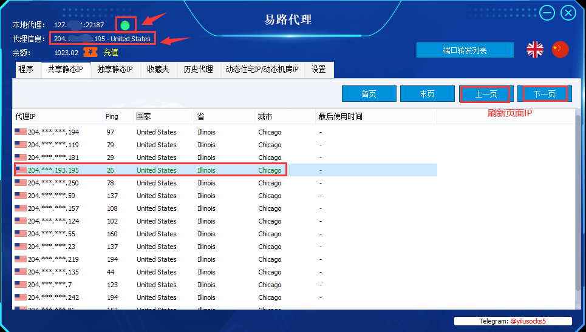Select proxy row 204.***.***.135
The width and height of the screenshot is (586, 332).
[225, 271]
